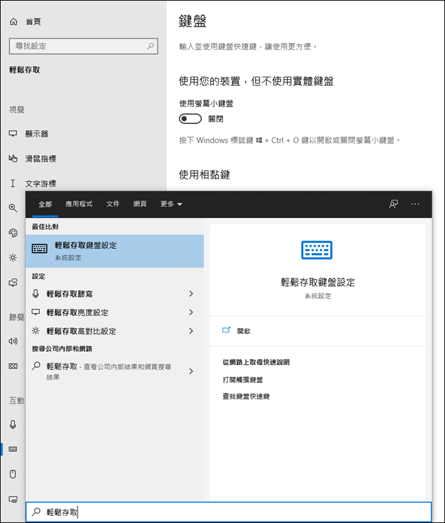
Task: Click large keyboard icon in preview pane
Action: tap(317, 250)
